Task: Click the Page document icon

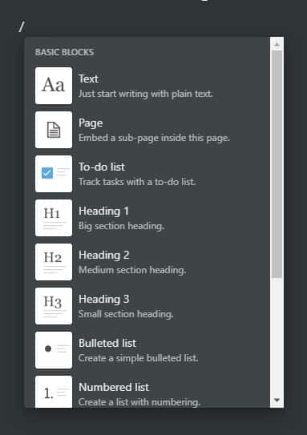Action: coord(54,130)
